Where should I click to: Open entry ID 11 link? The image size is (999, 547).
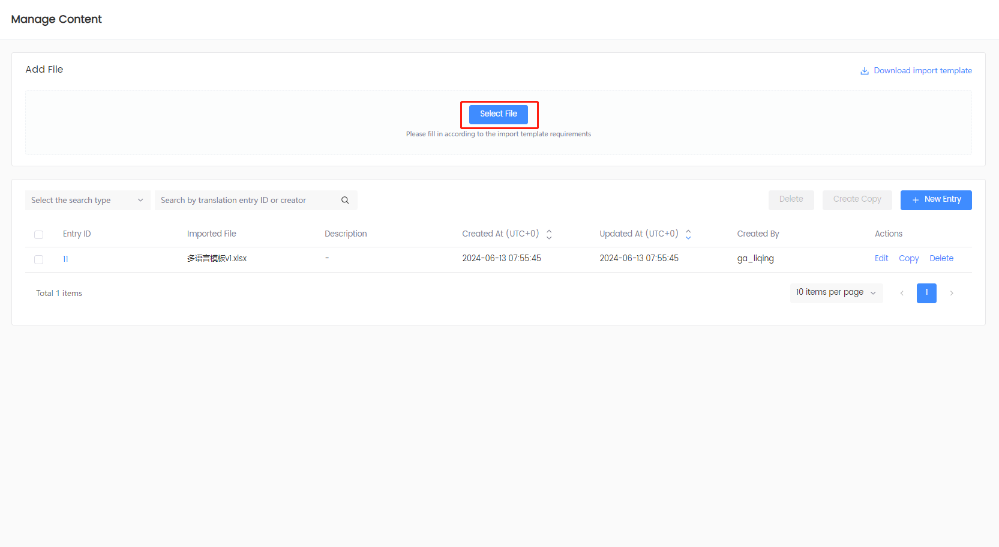tap(65, 259)
